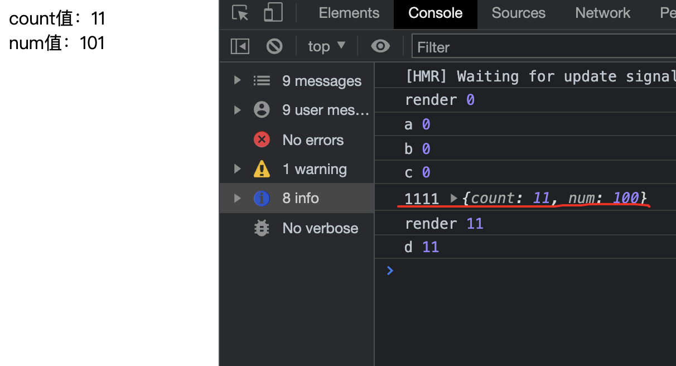
Task: Click the num值 text on the page
Action: (x=57, y=43)
